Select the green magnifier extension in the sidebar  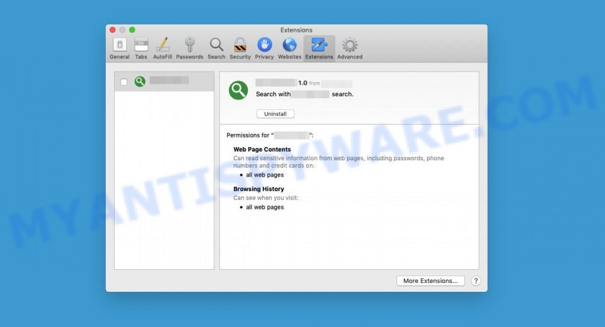pyautogui.click(x=164, y=81)
